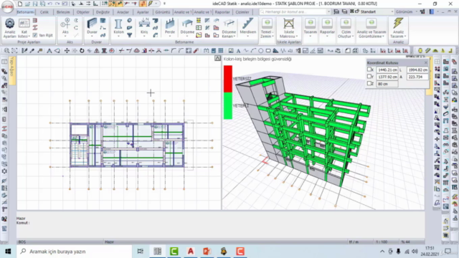Open the Tasarım ribbon dropdown button
This screenshot has width=459, height=258.
[311, 28]
